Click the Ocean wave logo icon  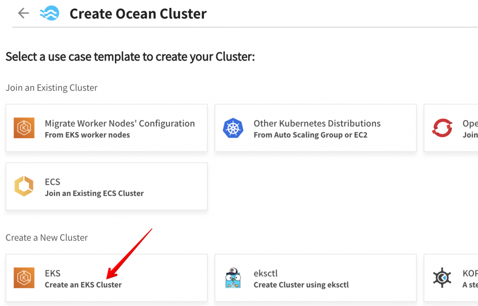point(49,13)
